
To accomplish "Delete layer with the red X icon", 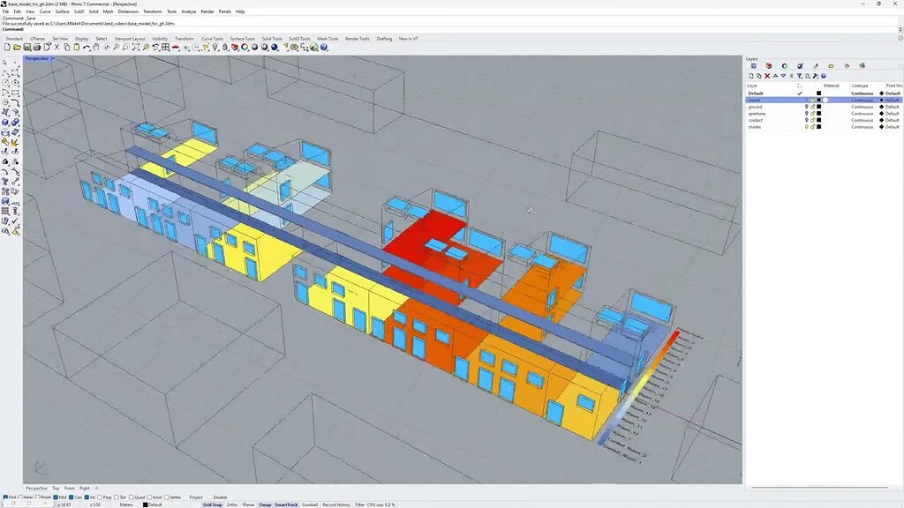I will [x=766, y=76].
